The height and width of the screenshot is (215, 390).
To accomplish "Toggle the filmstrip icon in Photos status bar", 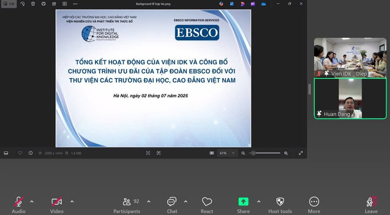I will [6, 153].
